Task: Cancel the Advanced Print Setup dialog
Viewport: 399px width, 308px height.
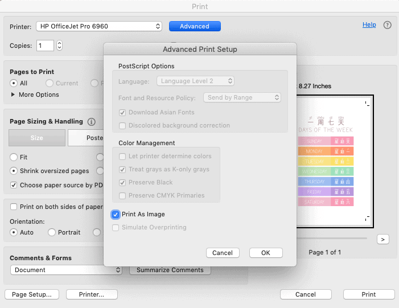Action: (x=223, y=253)
